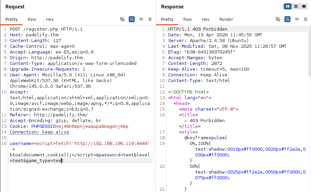Click the Referer header line
Viewport: 311px width, 192px height.
tap(49, 115)
